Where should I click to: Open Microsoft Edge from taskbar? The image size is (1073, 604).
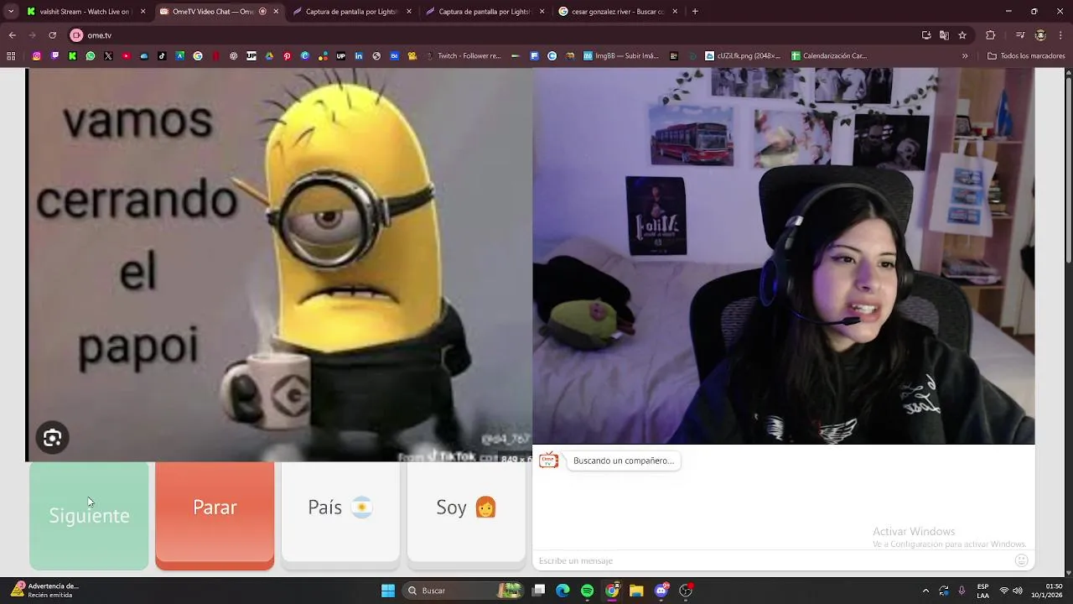(562, 591)
